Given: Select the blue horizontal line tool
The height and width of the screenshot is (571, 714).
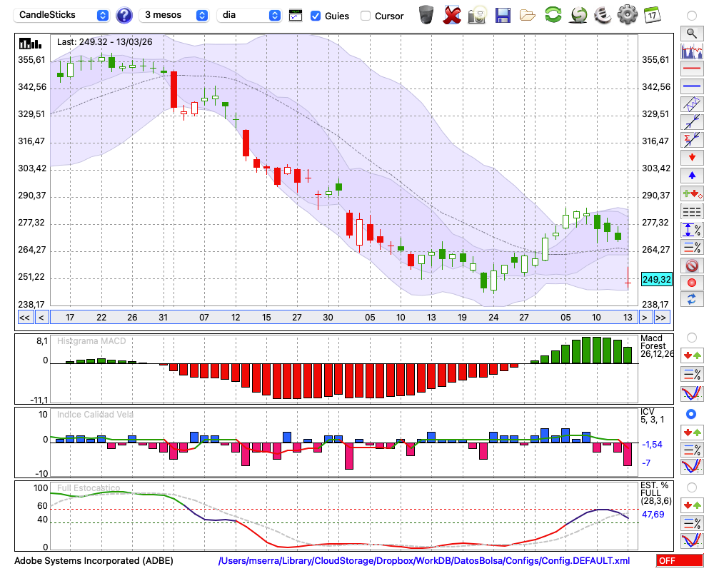Looking at the screenshot, I should point(692,86).
